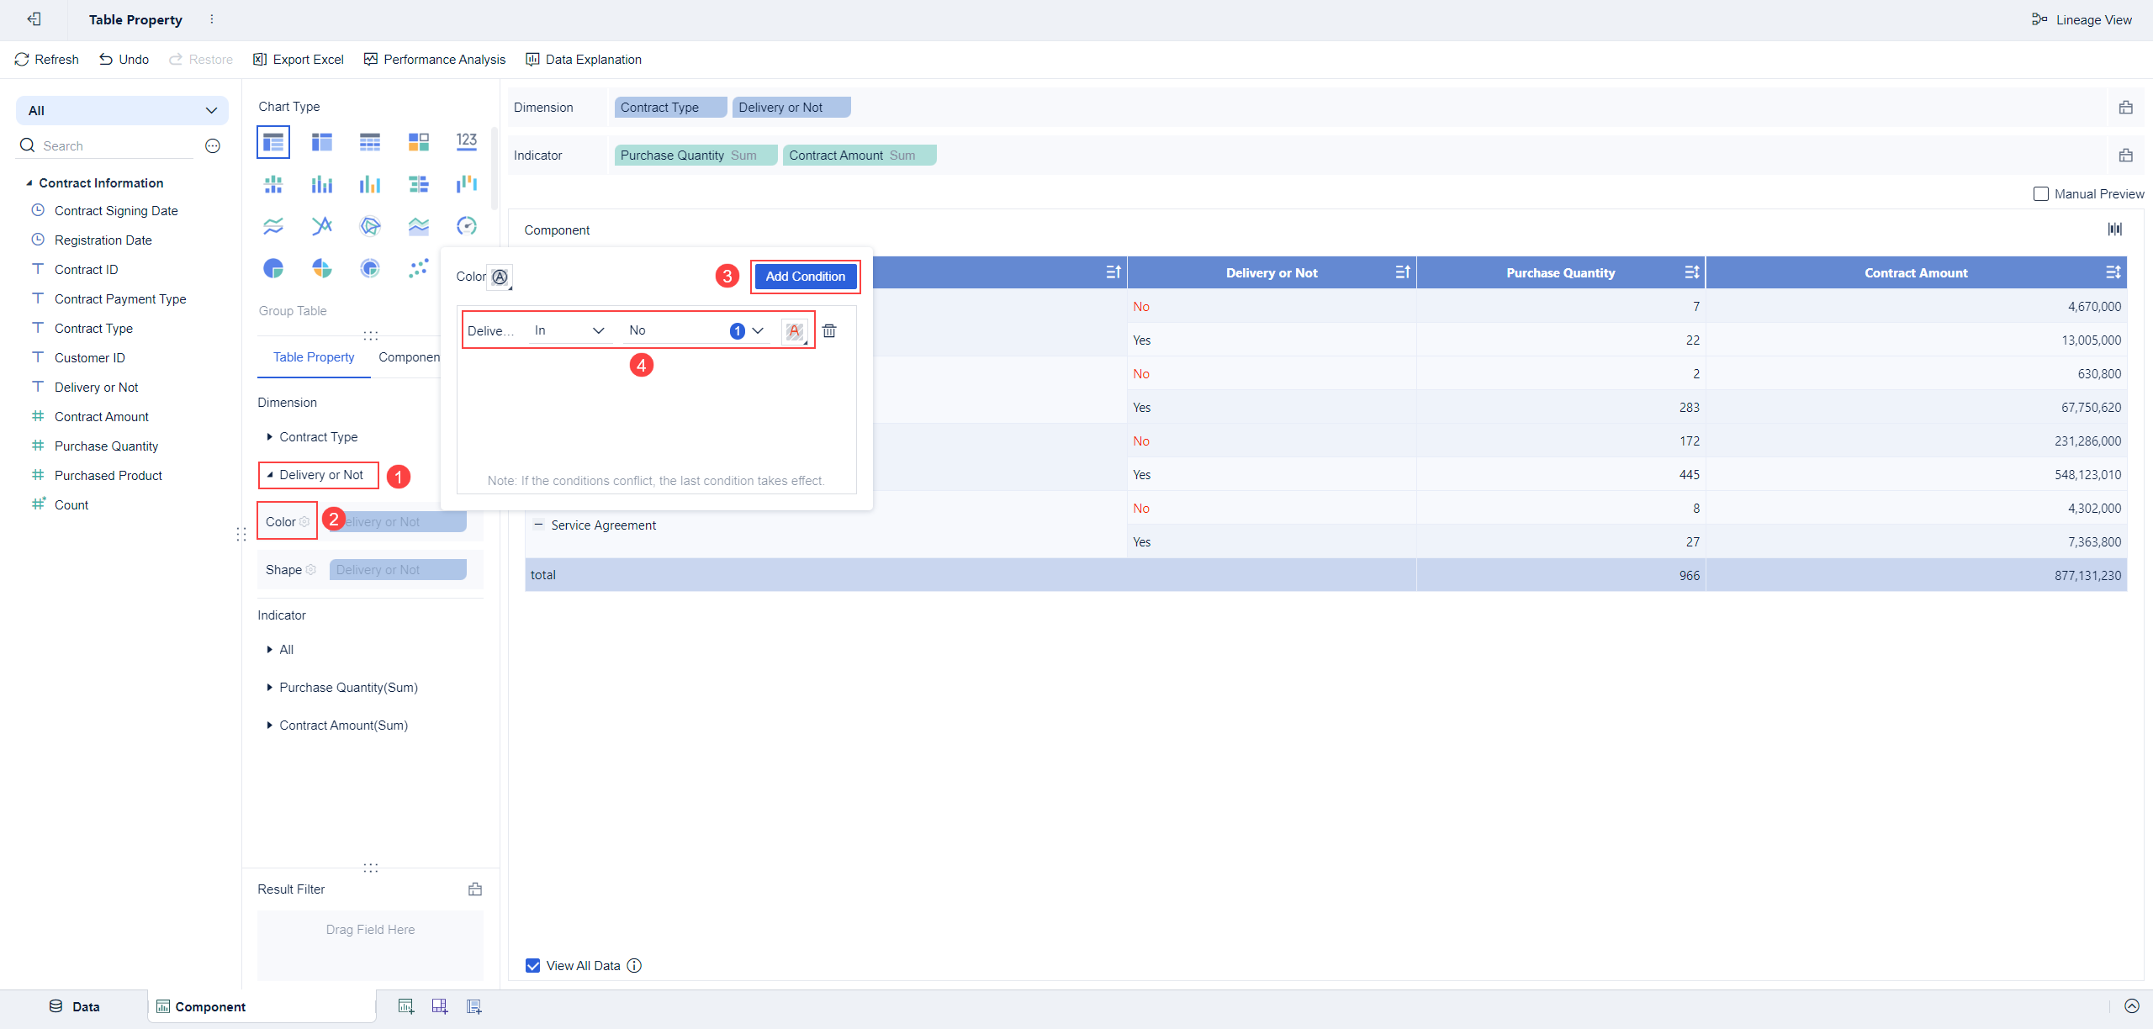Select the pie chart type icon

click(x=273, y=268)
